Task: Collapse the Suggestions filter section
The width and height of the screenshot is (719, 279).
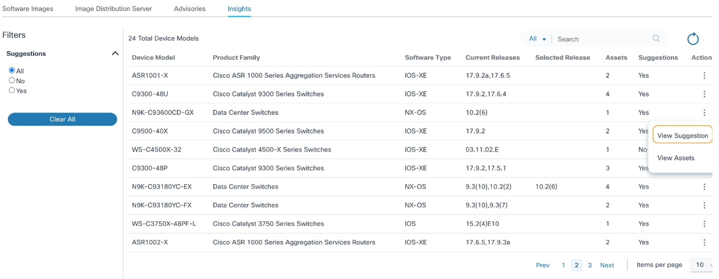Action: pyautogui.click(x=115, y=53)
